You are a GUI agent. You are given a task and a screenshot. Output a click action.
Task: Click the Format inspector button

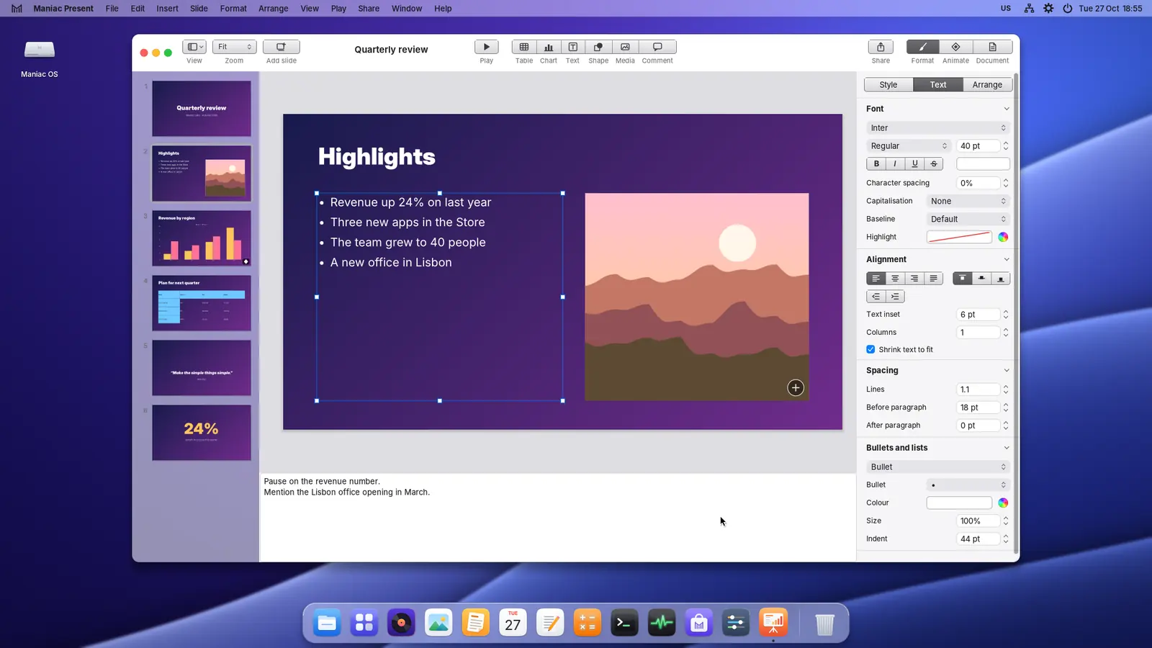(922, 47)
